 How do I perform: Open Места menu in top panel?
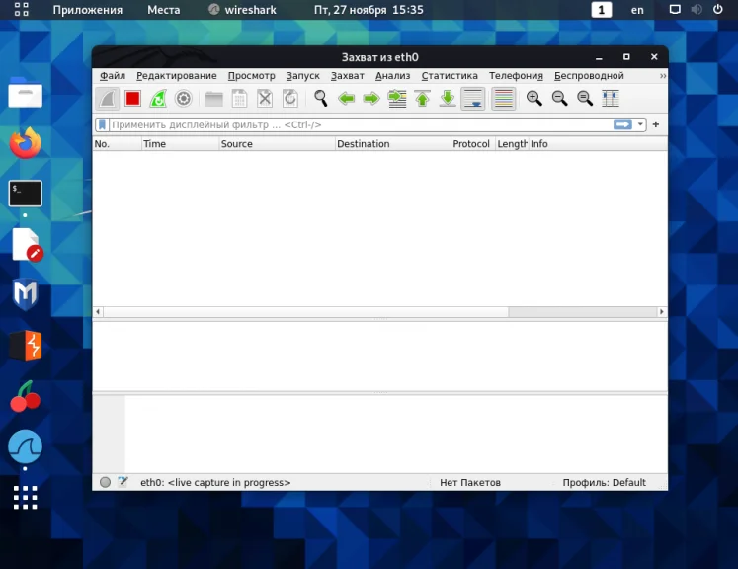(x=163, y=10)
